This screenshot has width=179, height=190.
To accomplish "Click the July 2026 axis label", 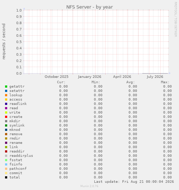I will 155,77.
